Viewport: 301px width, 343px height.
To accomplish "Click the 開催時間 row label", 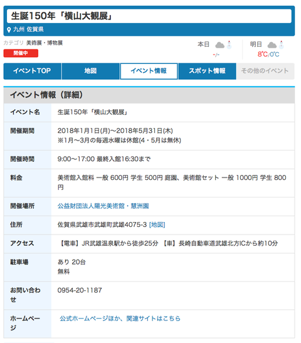I will (23, 159).
